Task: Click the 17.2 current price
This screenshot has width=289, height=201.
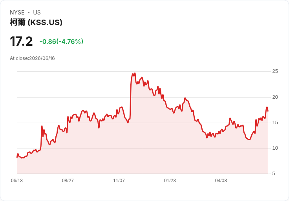Action: pos(21,42)
